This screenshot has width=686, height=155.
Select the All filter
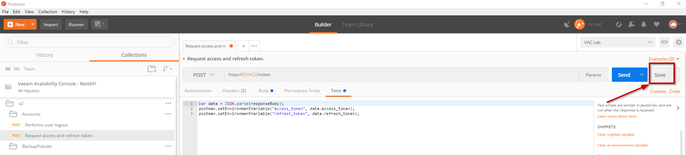8,69
